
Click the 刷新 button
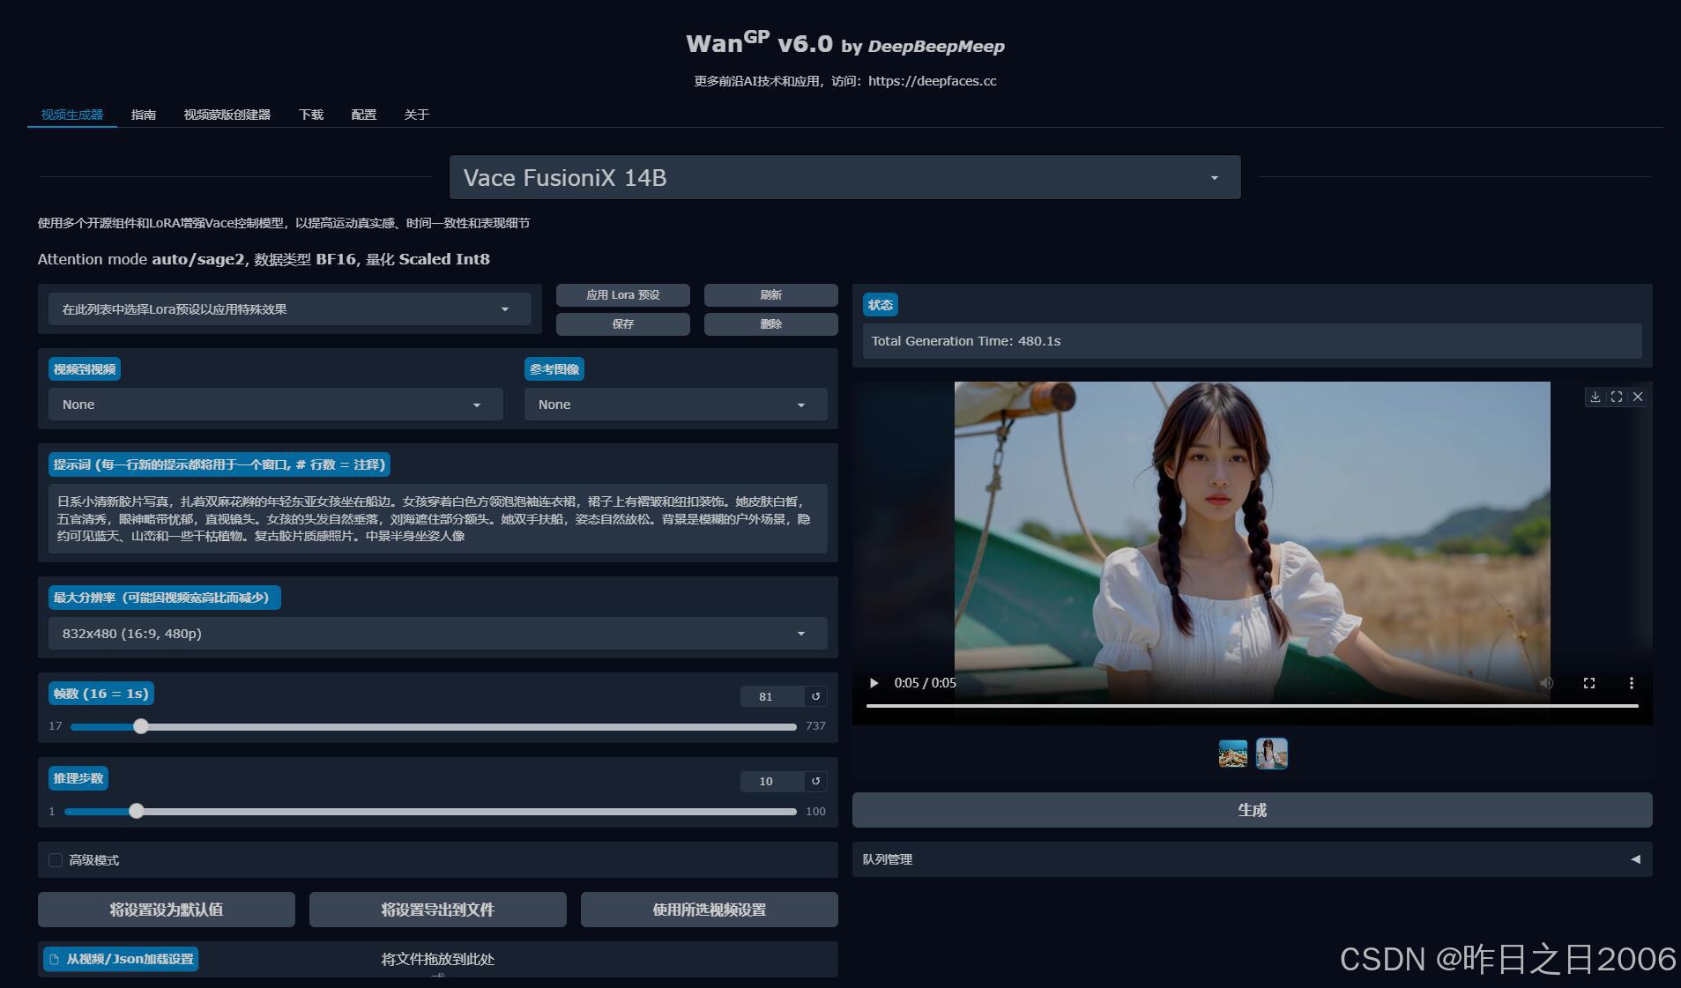771,295
